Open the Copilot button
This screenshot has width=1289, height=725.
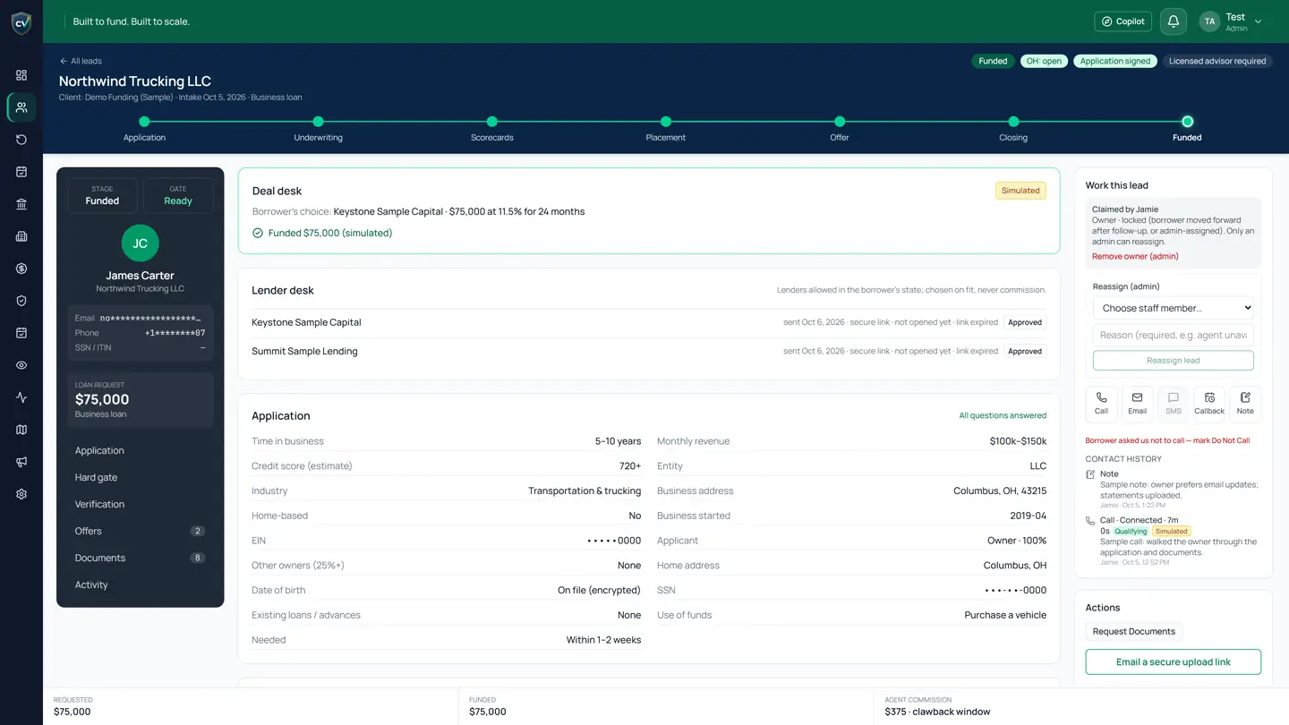pos(1123,21)
